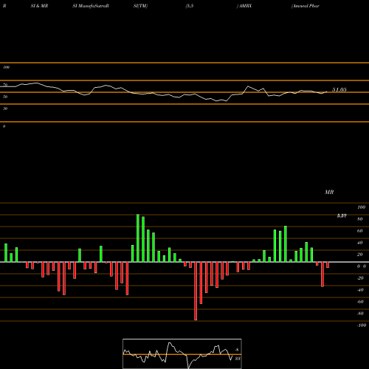
Task: Click the -60 label on MR axis
Action: pos(360,302)
